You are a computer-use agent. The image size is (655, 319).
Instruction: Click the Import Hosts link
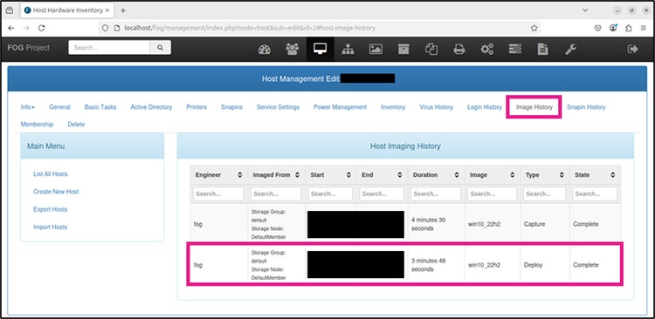[50, 227]
